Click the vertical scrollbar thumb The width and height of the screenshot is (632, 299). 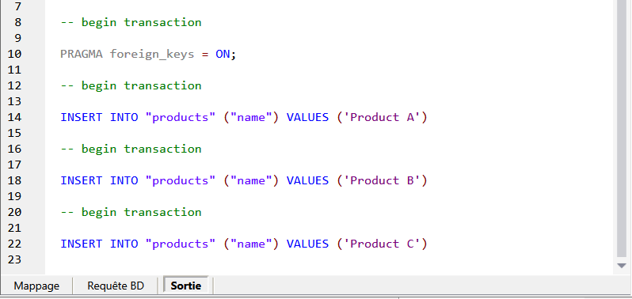[622, 128]
